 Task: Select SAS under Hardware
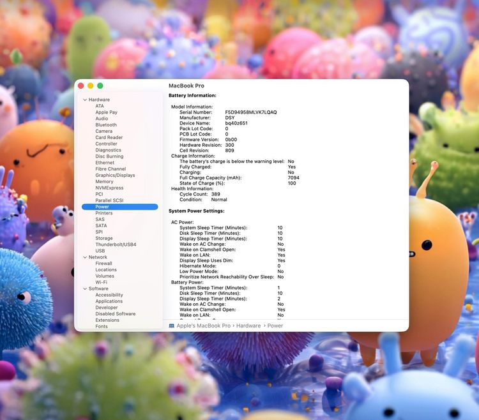coord(100,220)
